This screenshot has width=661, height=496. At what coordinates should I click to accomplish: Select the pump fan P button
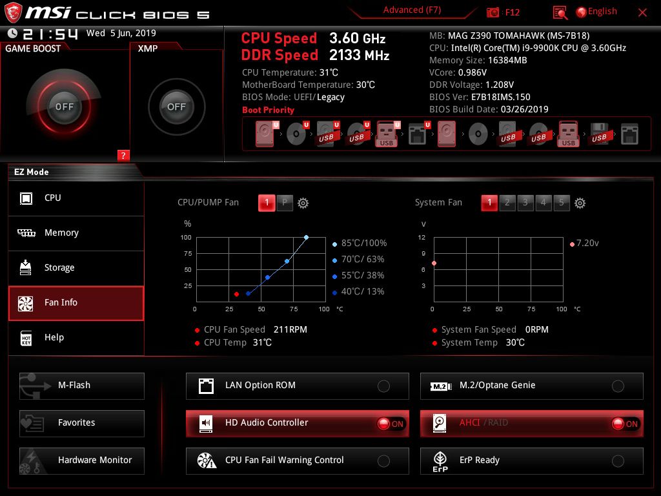tap(285, 203)
